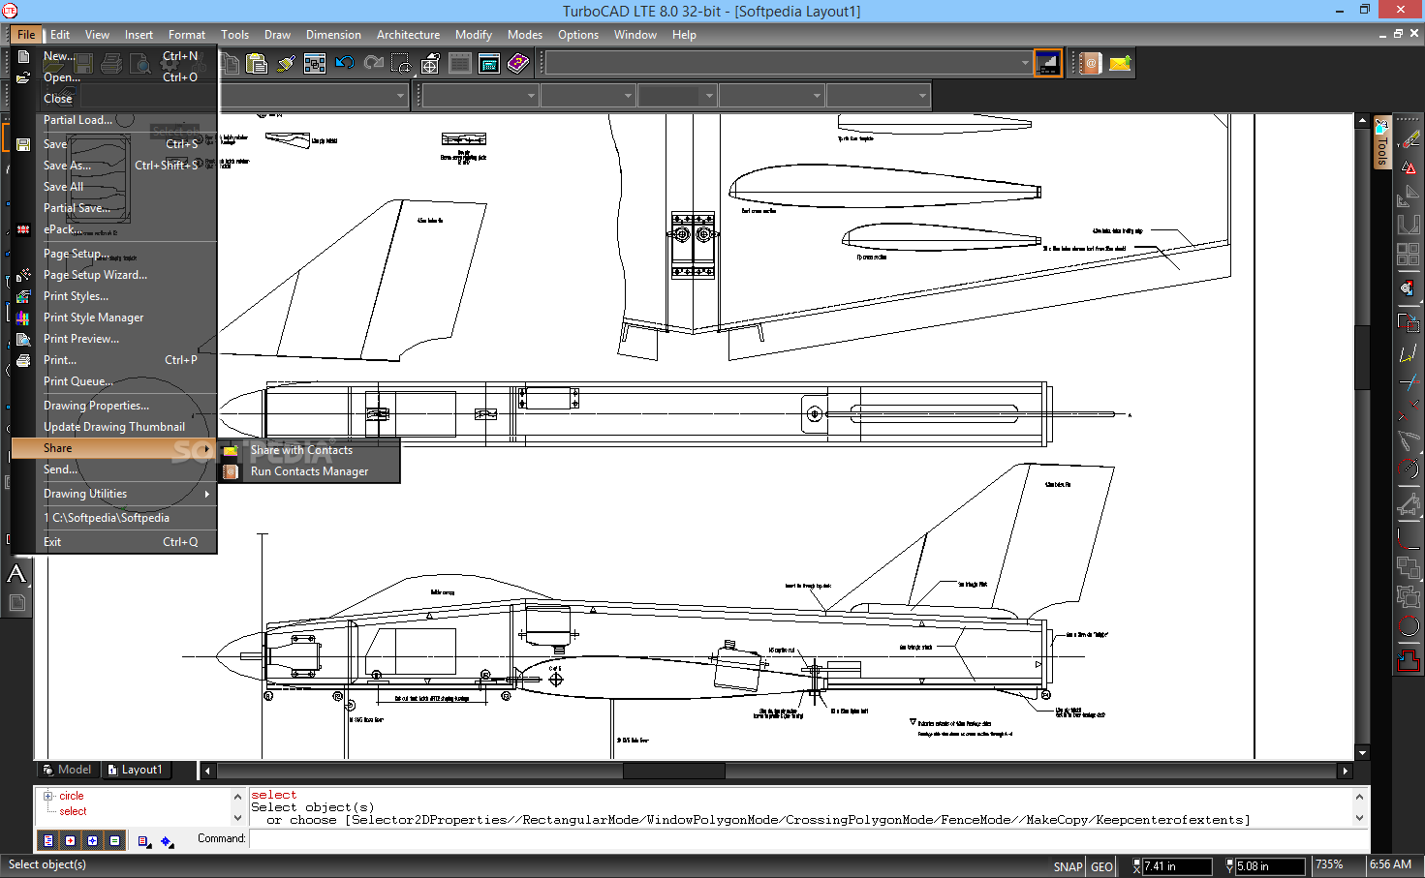Open the Contacts address book icon

pyautogui.click(x=1091, y=64)
